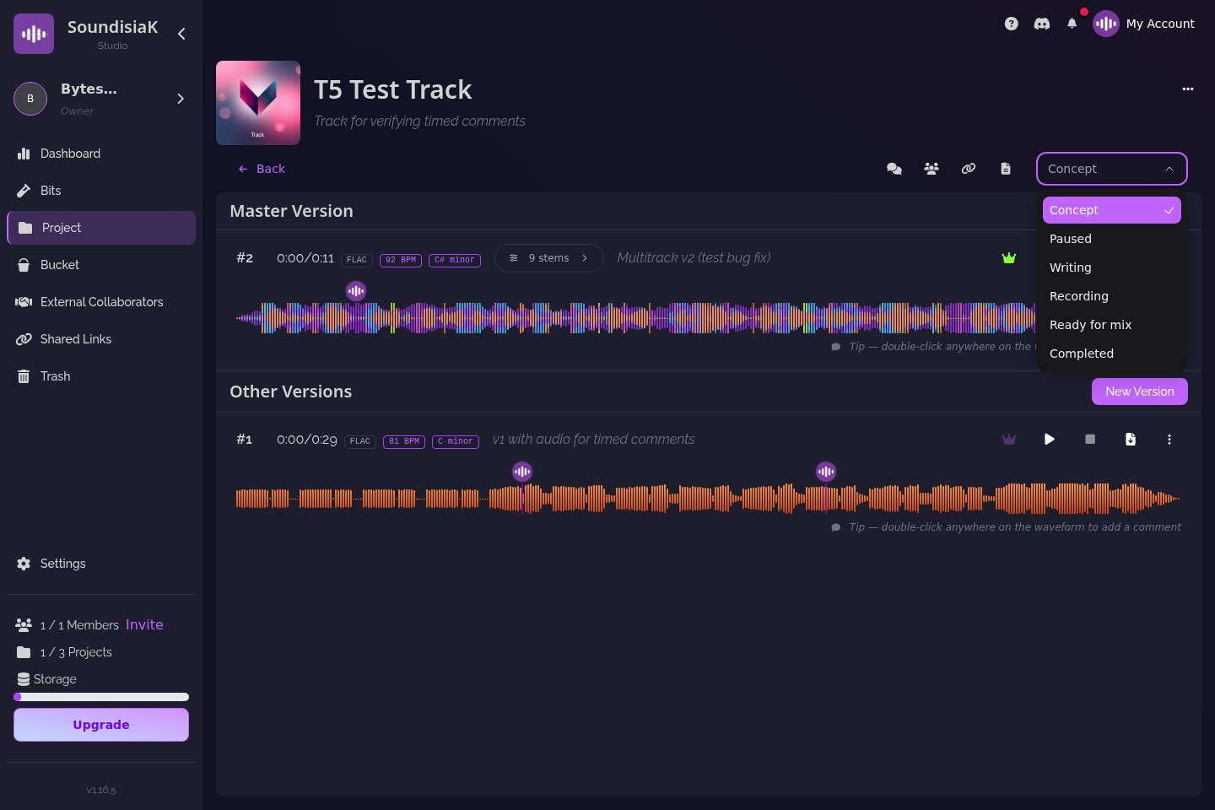Open Shared Links
Viewport: 1215px width, 810px height.
[101, 339]
